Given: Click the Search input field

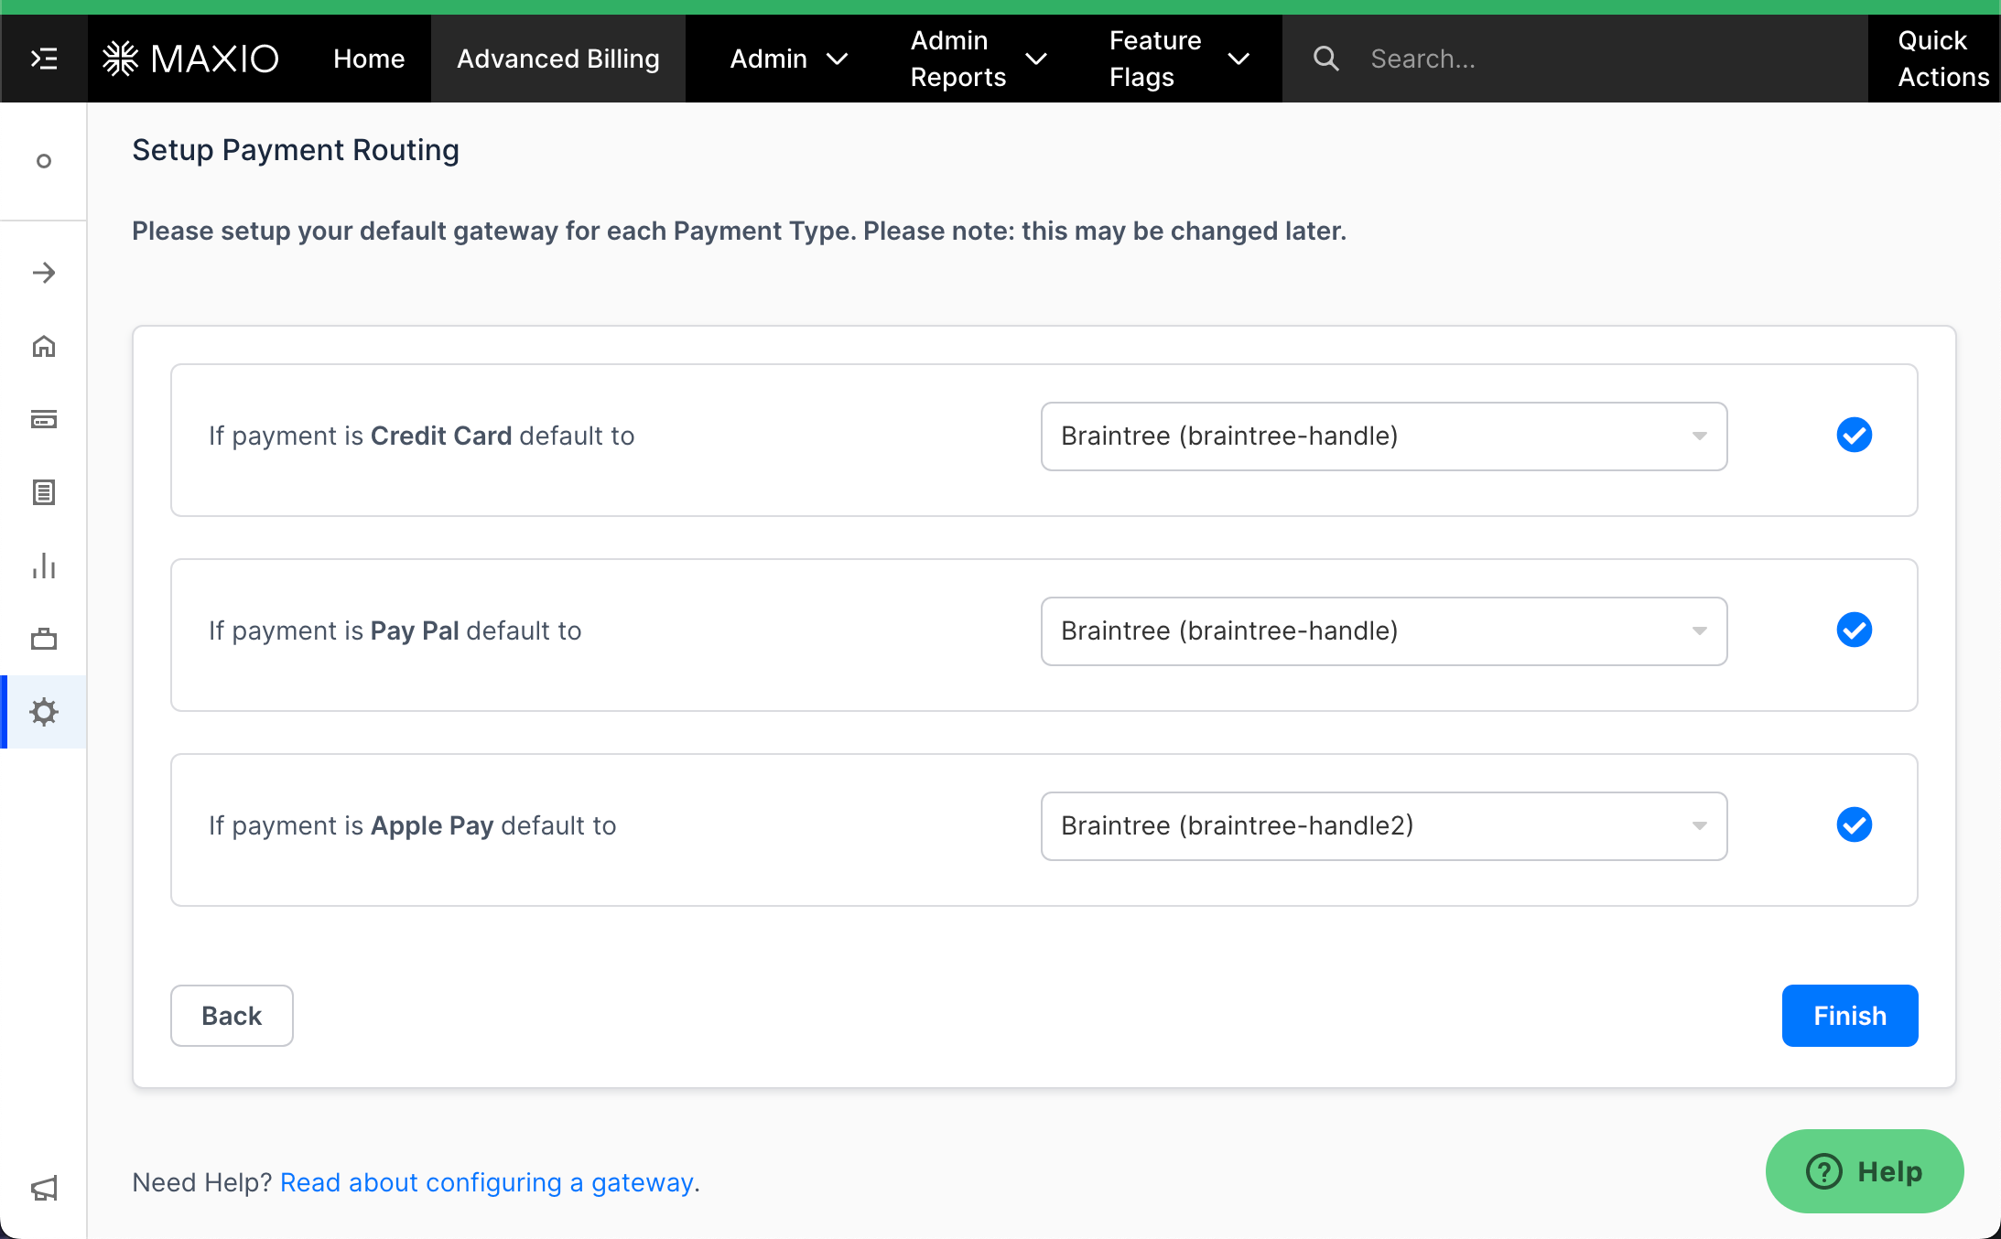Looking at the screenshot, I should [x=1602, y=59].
